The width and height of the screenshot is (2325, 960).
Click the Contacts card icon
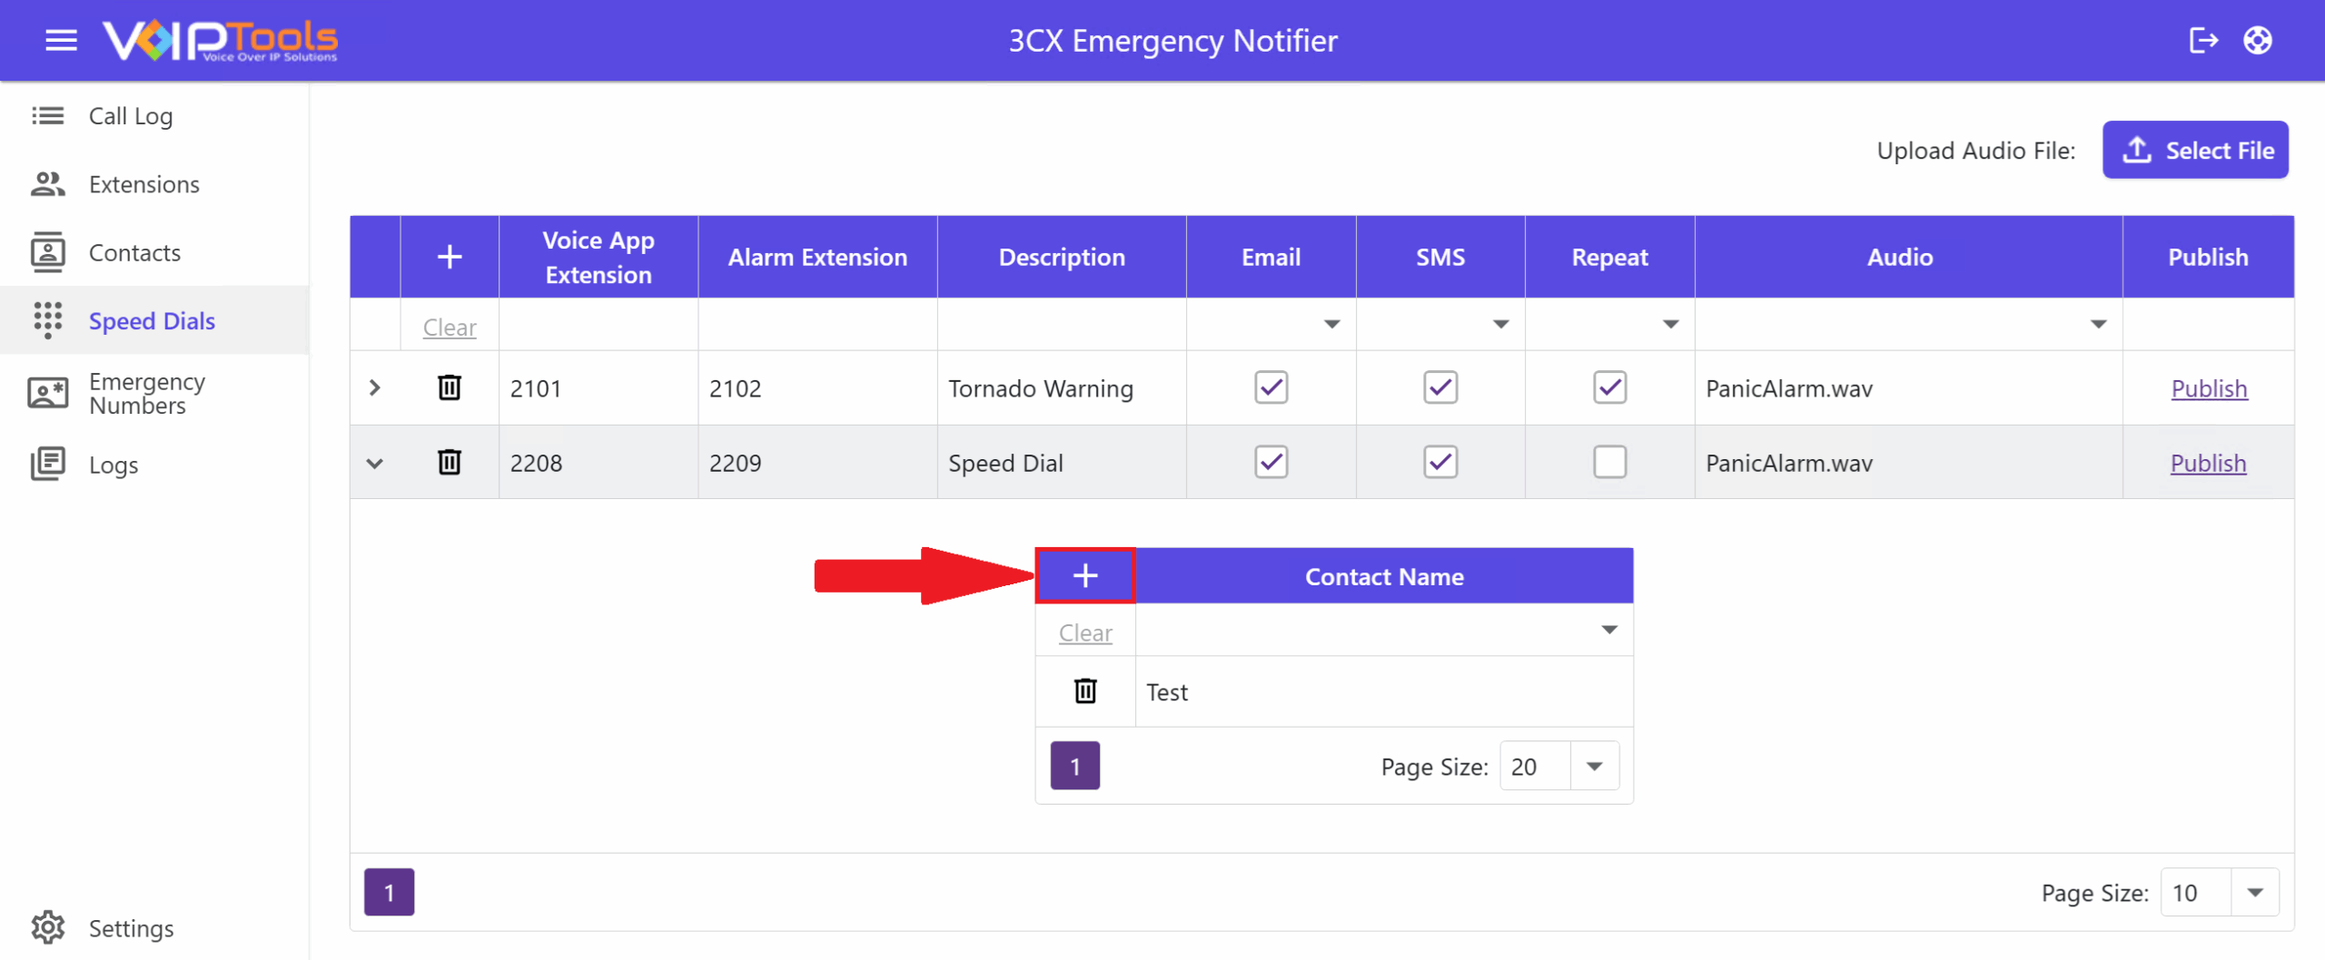pos(47,252)
